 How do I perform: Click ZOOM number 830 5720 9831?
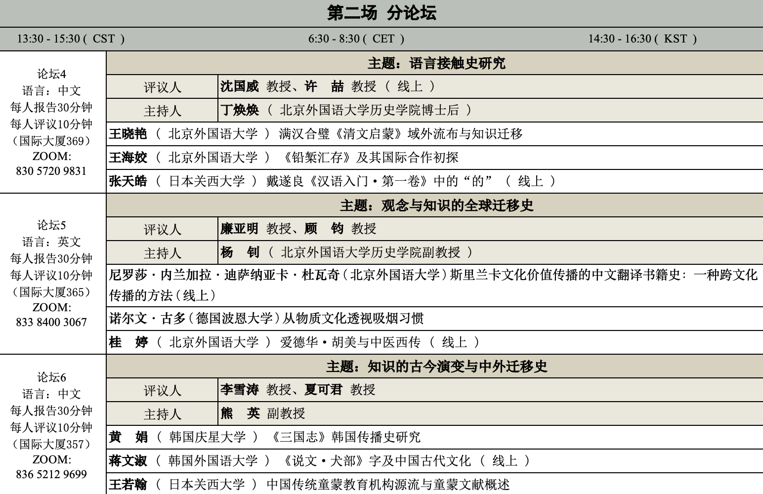pos(51,171)
